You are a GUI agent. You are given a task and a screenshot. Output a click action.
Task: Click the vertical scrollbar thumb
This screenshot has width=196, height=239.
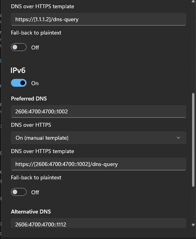tap(193, 140)
